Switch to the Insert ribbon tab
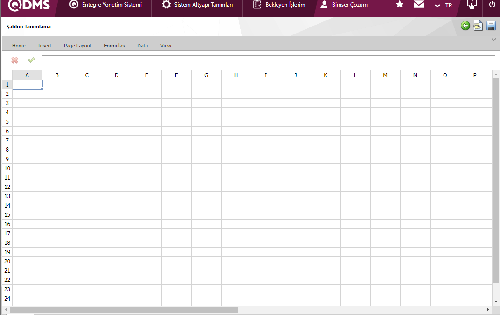 coord(45,46)
